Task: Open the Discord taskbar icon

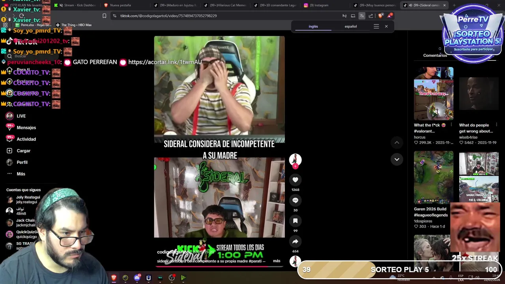Action: click(x=137, y=278)
